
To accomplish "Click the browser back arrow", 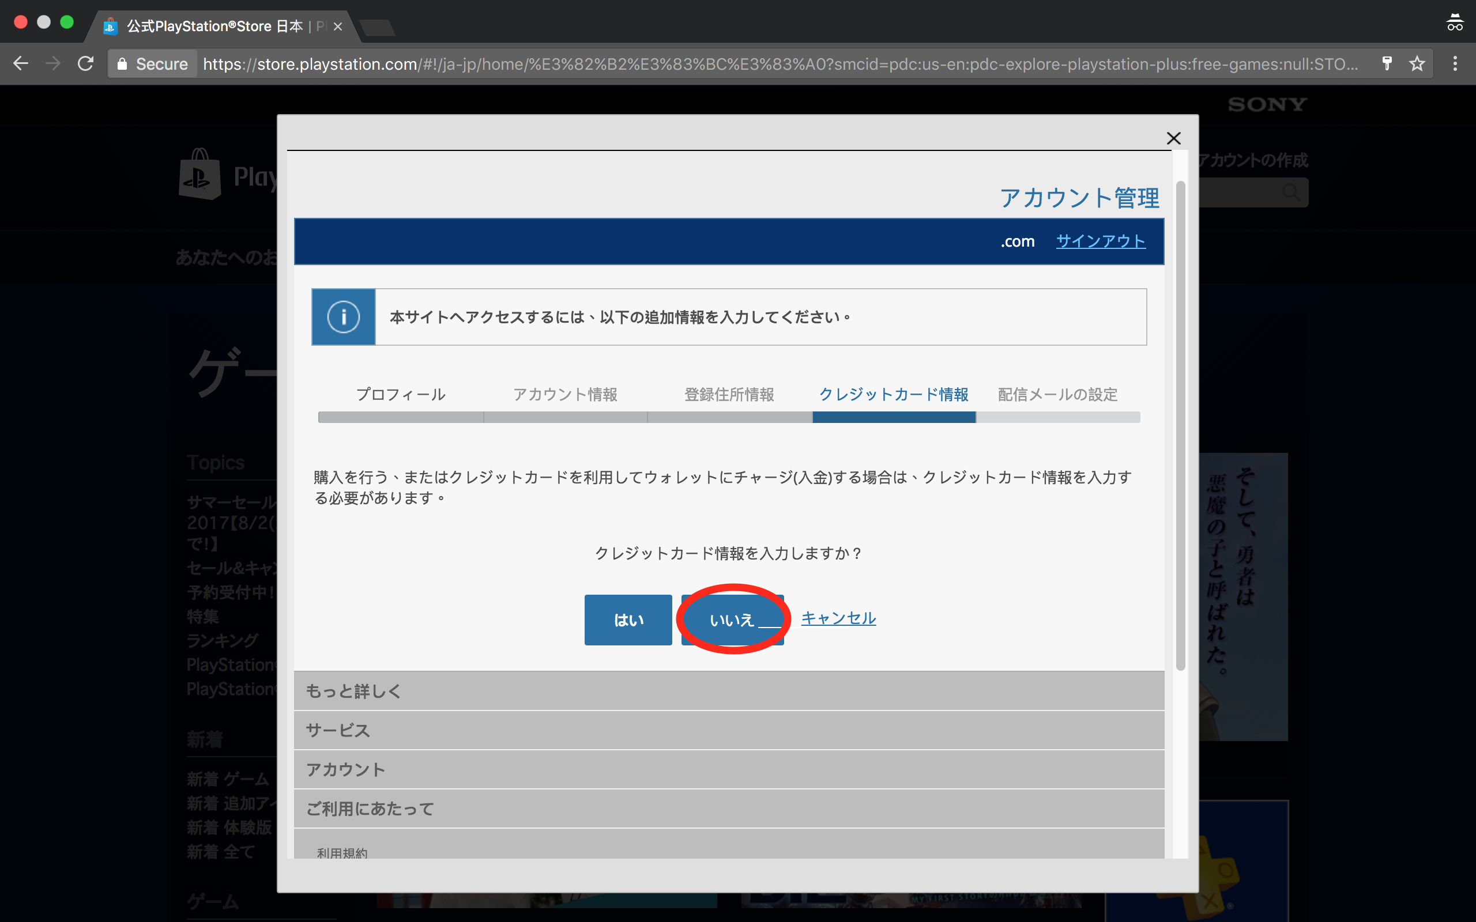I will [x=21, y=63].
